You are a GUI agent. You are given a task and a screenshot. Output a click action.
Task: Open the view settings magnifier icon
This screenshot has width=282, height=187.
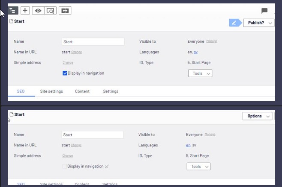(50, 10)
